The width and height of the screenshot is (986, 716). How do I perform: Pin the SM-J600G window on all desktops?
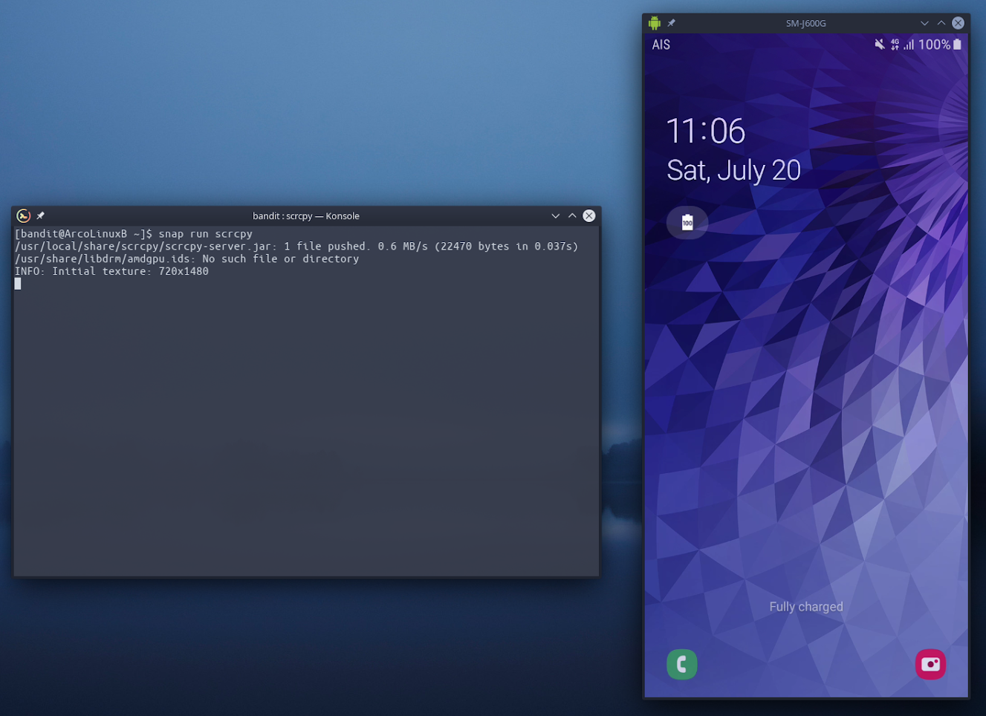coord(671,23)
